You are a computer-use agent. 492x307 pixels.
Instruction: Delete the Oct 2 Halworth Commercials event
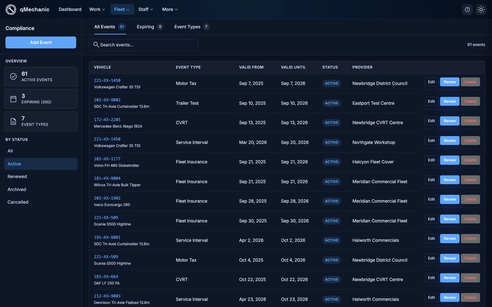(470, 238)
